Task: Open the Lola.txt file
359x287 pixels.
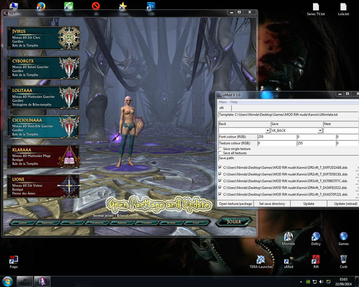Action: pos(343,7)
